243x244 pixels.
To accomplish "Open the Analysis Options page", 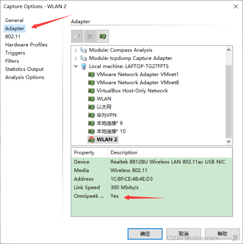I will [25, 77].
